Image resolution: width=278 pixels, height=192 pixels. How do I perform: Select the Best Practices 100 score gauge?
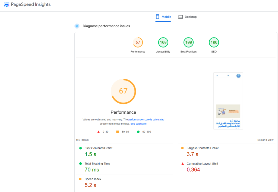[x=188, y=42]
